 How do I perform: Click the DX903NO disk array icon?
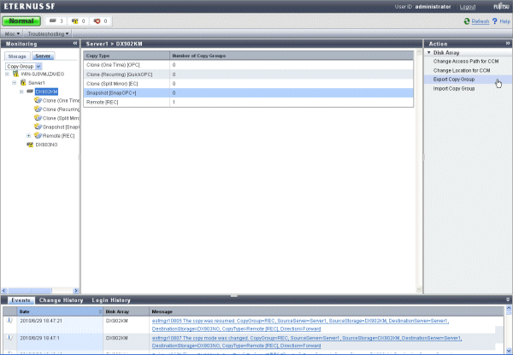[x=30, y=145]
